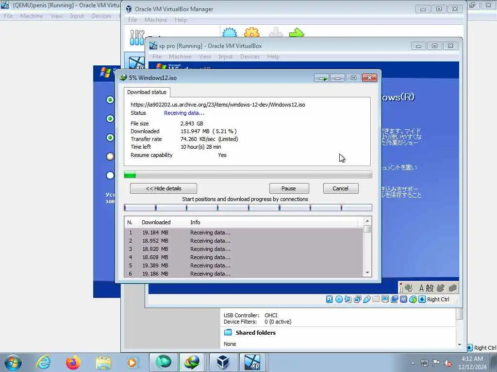Click the '般' conversion mode on IME bar

[x=430, y=288]
